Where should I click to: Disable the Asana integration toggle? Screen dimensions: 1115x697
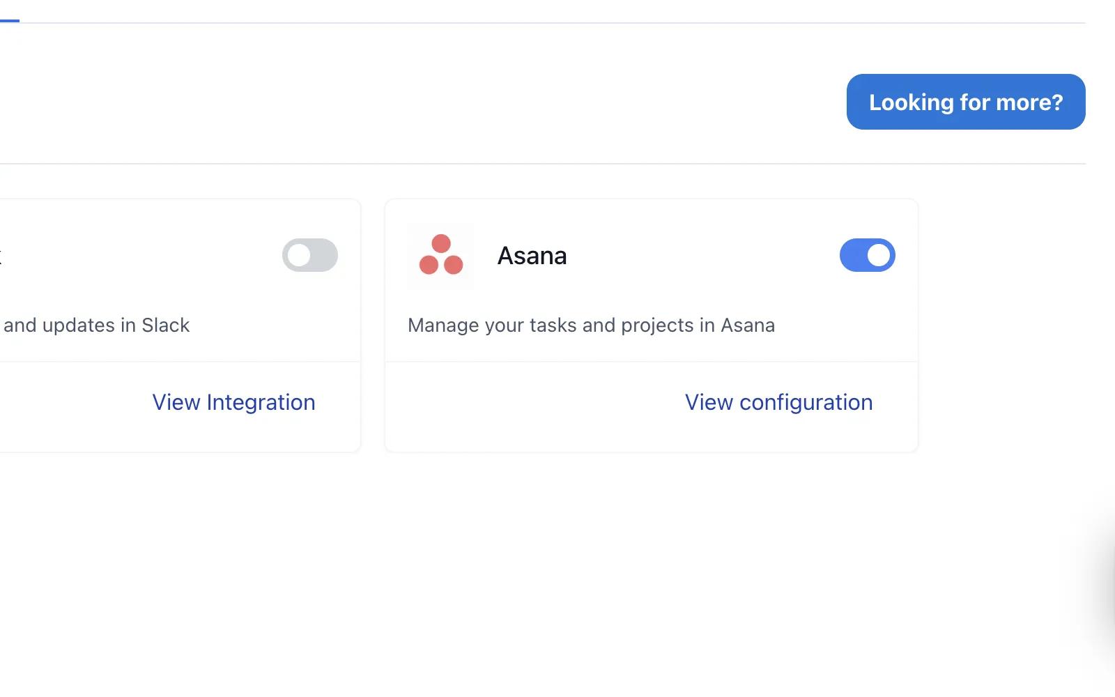(x=868, y=255)
